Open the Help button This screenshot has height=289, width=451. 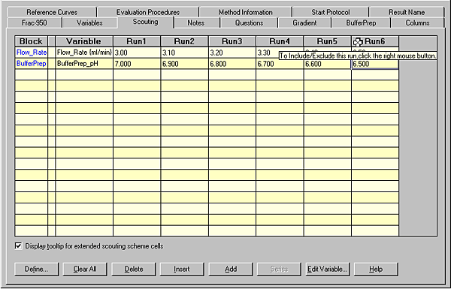point(376,269)
